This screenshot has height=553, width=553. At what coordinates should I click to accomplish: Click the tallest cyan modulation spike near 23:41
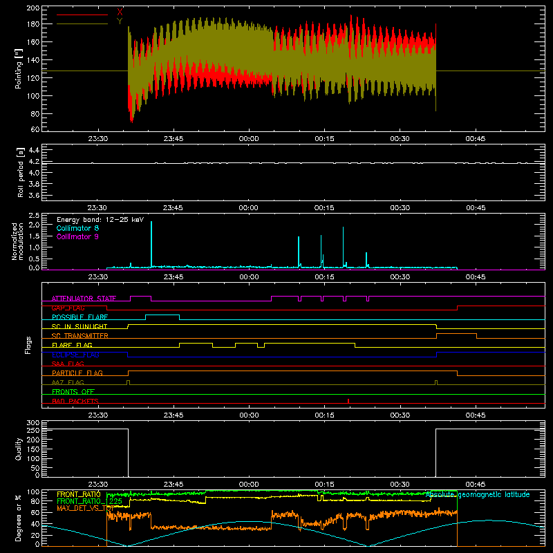click(x=151, y=244)
